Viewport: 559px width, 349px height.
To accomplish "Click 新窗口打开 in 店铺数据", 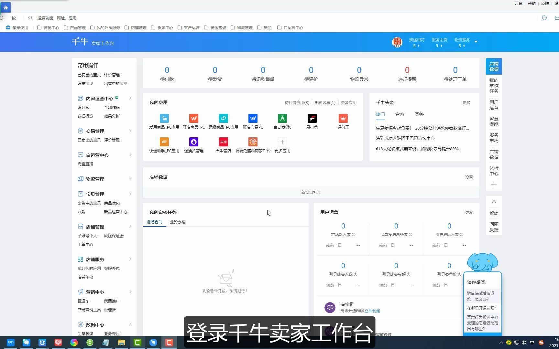I will click(x=311, y=193).
